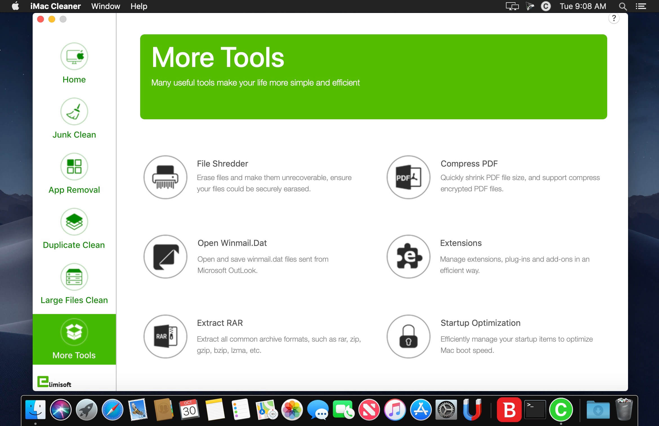Click the Extensions management icon
Screen dimensions: 659x426
pos(407,256)
